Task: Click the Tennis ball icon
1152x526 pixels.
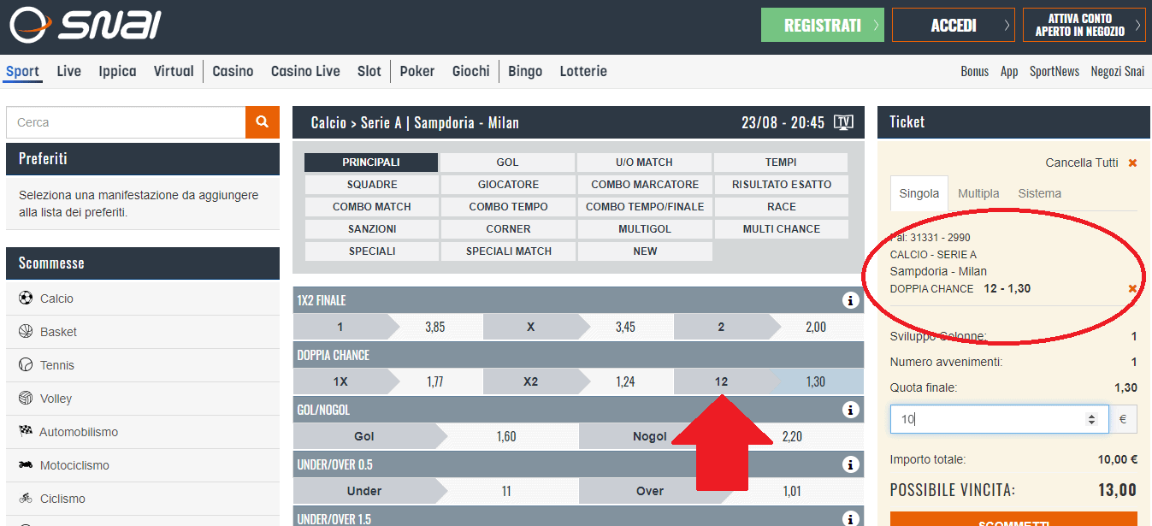Action: [25, 365]
